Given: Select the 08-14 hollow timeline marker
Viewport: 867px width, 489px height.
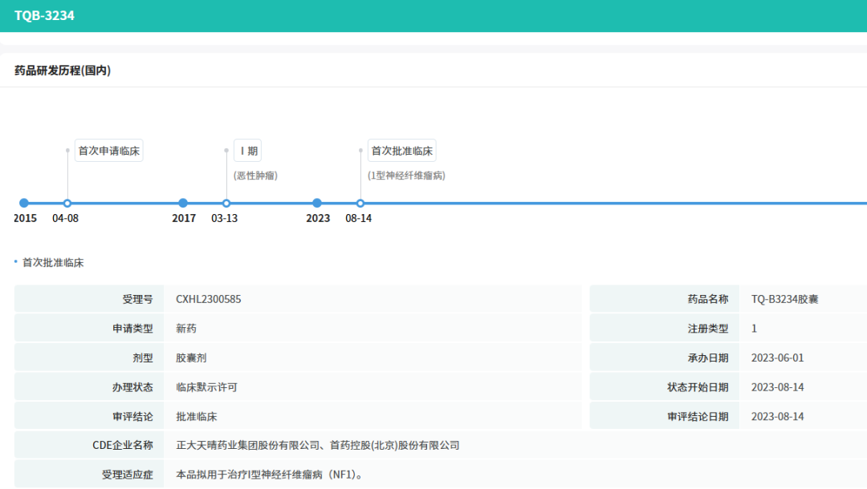Looking at the screenshot, I should tap(360, 203).
